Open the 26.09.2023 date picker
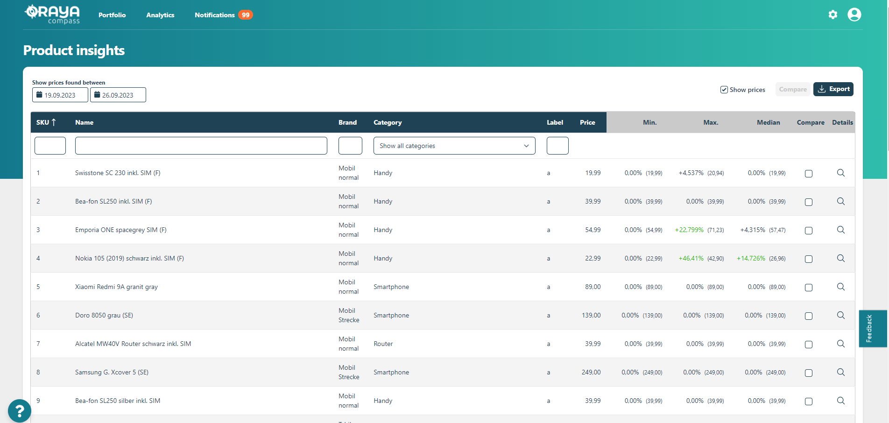The height and width of the screenshot is (423, 889). 118,94
